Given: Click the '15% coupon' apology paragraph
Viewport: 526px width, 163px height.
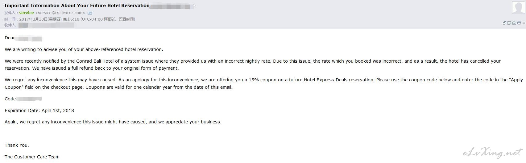Looking at the screenshot, I should point(264,83).
